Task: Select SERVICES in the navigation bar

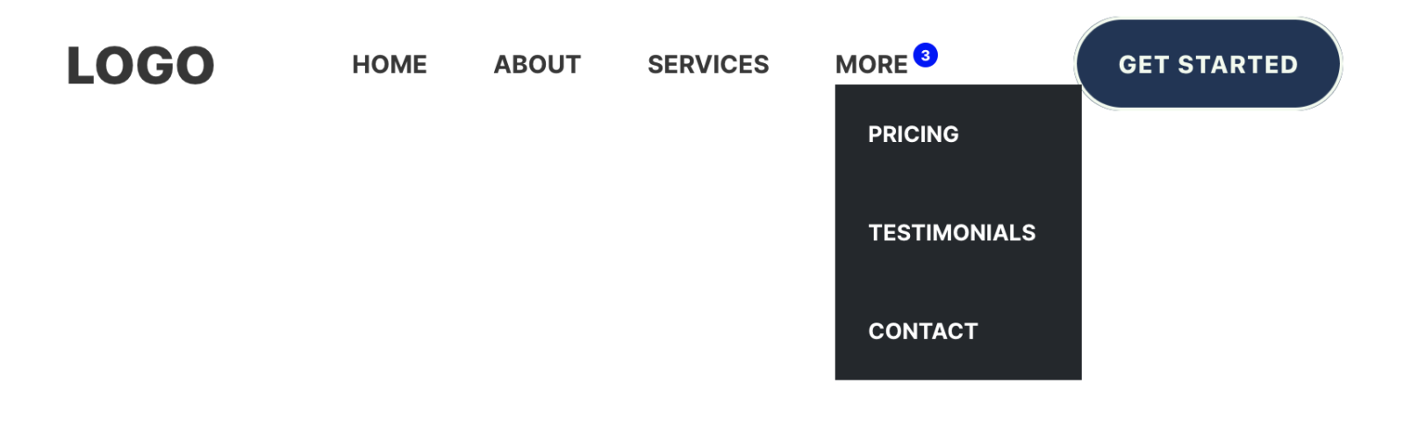Action: pos(707,65)
